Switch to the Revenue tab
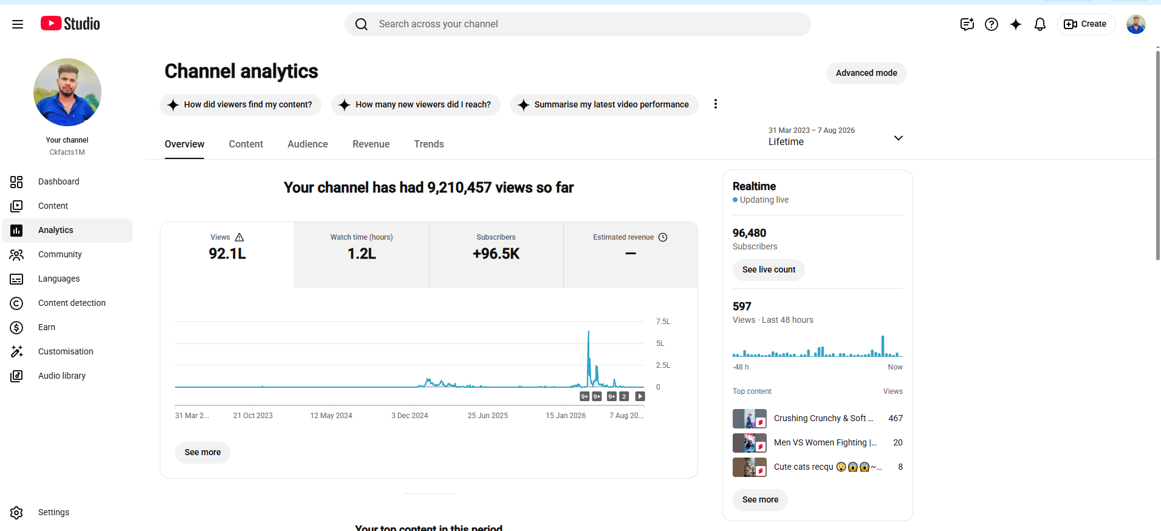This screenshot has height=531, width=1161. pyautogui.click(x=371, y=144)
